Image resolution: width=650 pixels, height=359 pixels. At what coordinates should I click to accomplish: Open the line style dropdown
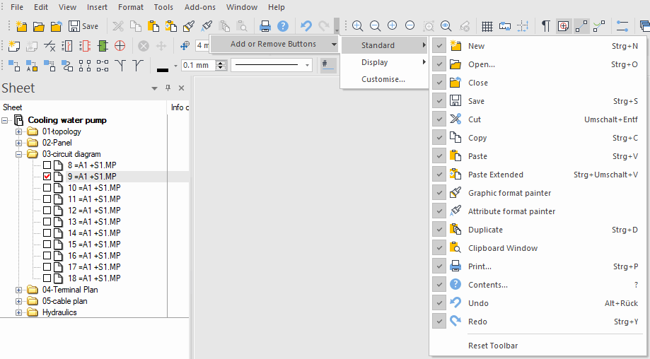point(308,65)
